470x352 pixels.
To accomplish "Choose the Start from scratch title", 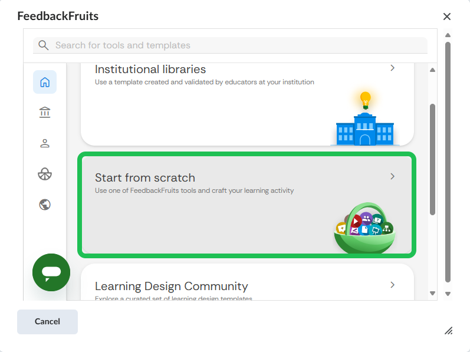I will click(145, 177).
